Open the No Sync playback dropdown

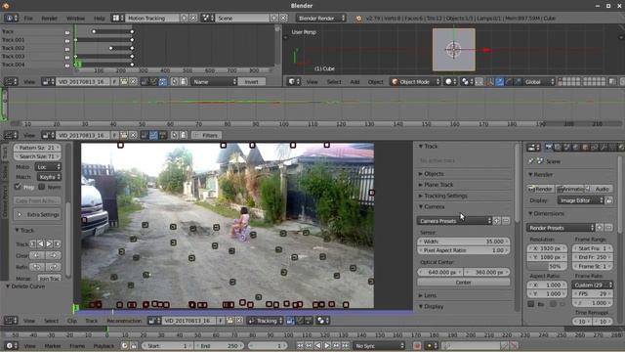click(x=379, y=345)
